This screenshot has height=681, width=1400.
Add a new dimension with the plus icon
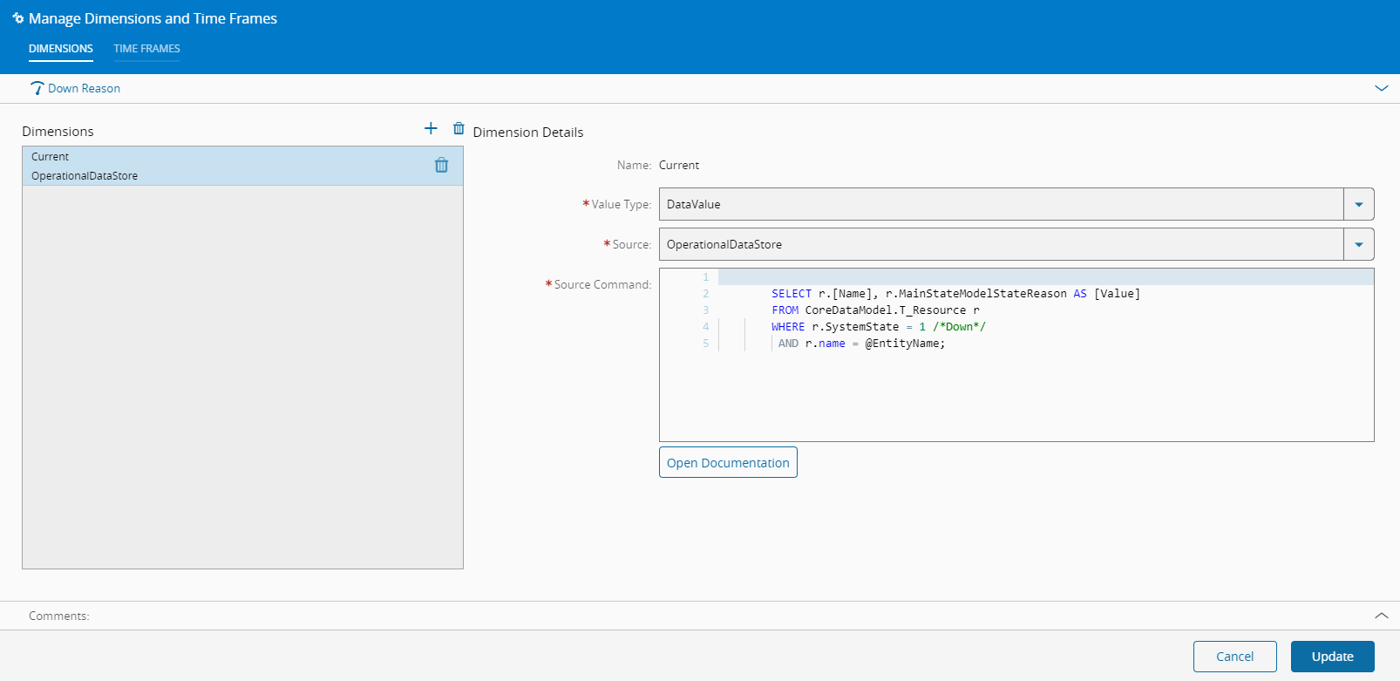(431, 129)
